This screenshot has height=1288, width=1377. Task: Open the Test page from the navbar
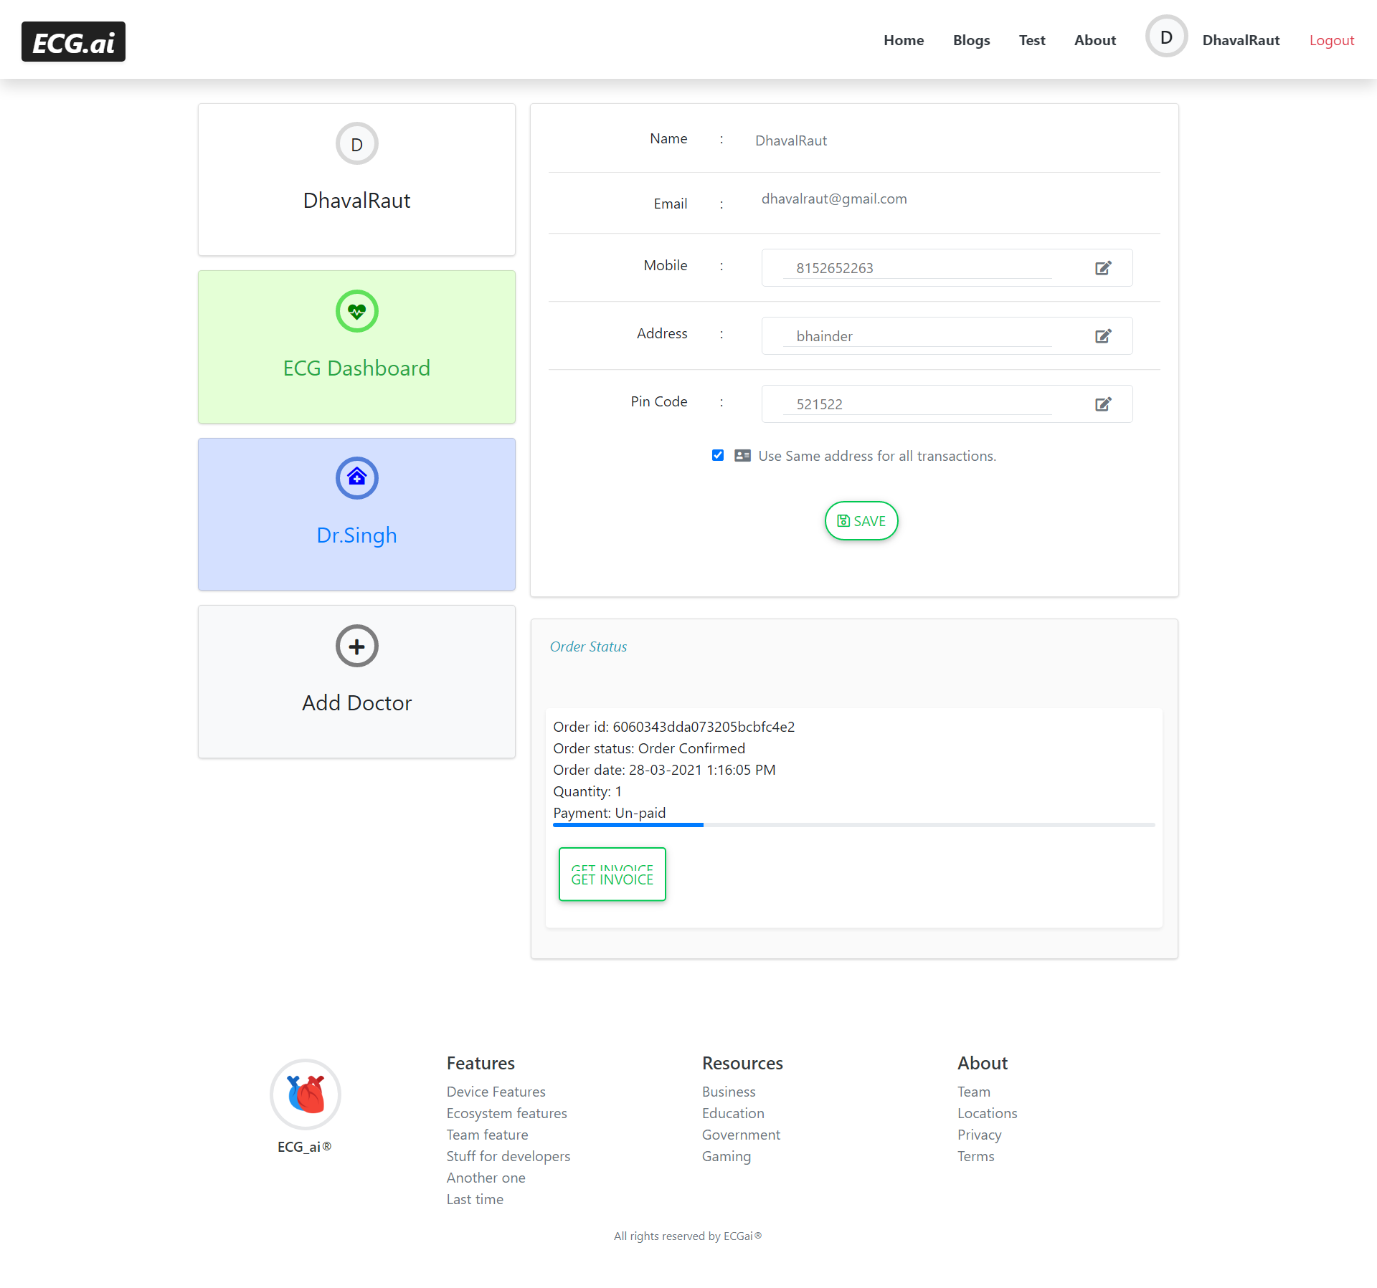1031,40
